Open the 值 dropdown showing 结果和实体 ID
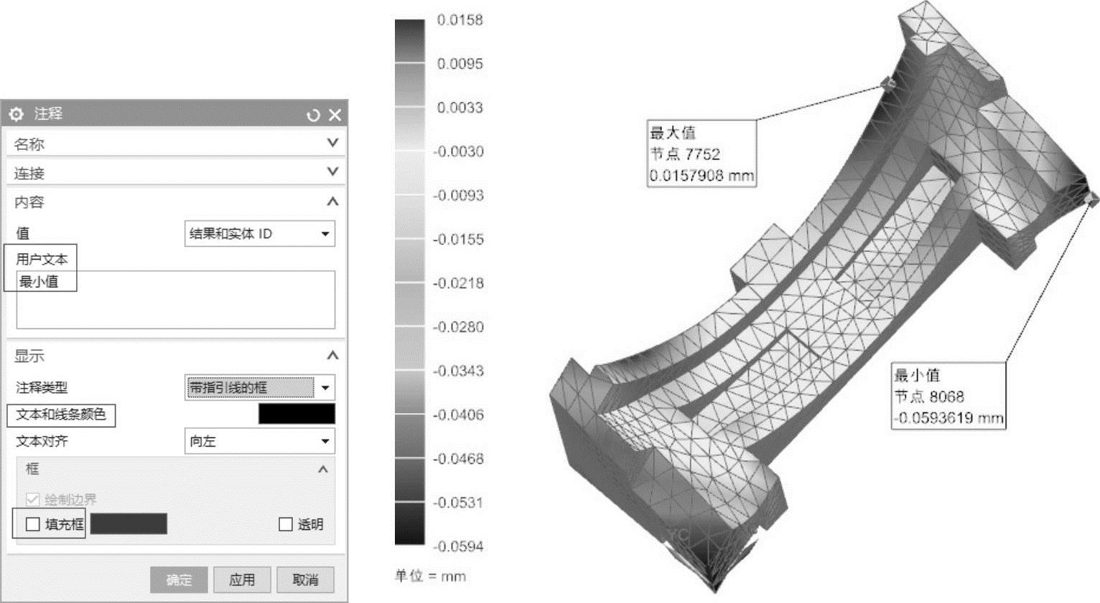 click(259, 234)
